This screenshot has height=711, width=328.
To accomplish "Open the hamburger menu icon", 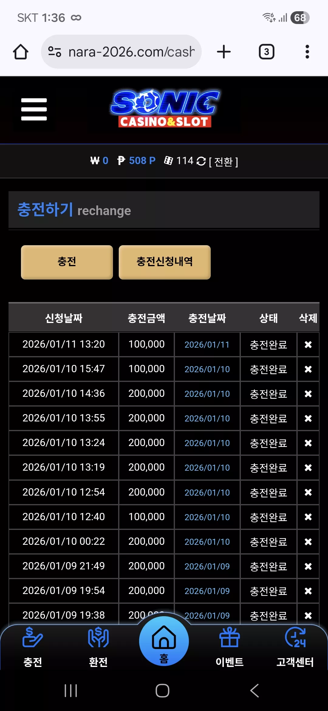I will click(34, 109).
